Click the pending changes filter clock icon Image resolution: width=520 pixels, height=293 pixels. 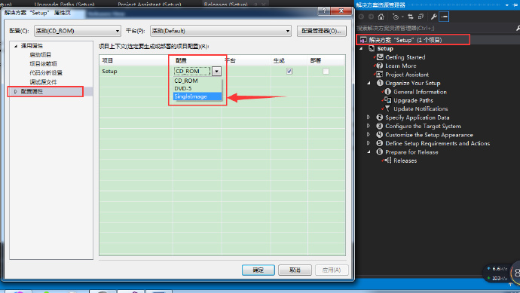(x=396, y=17)
